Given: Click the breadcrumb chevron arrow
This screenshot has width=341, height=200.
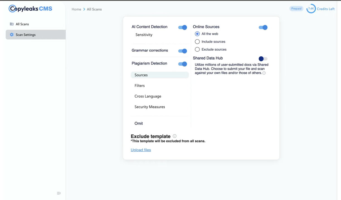Looking at the screenshot, I should (84, 9).
